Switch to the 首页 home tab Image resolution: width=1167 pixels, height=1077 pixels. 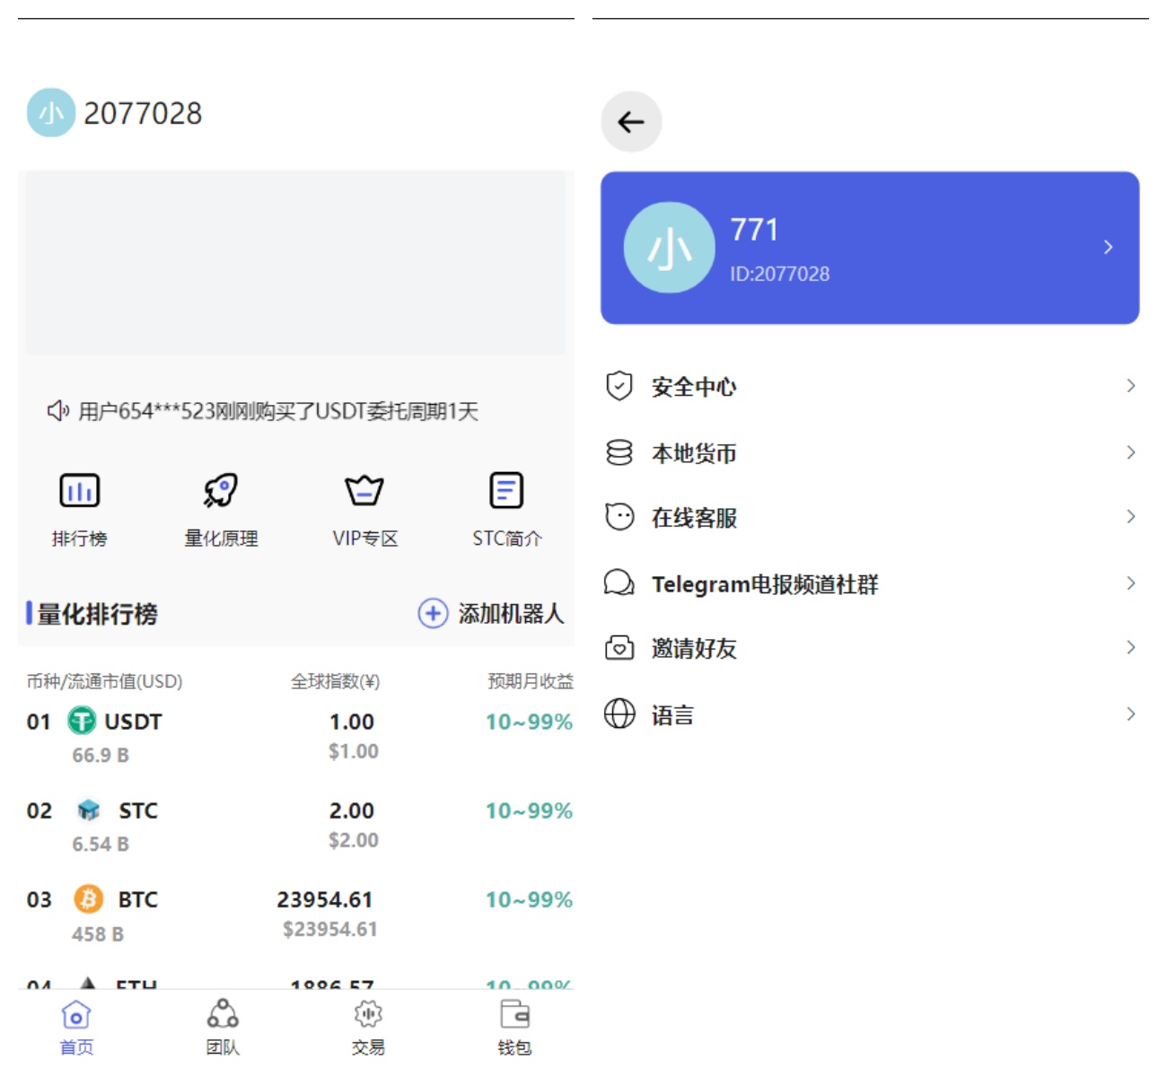pyautogui.click(x=76, y=1029)
